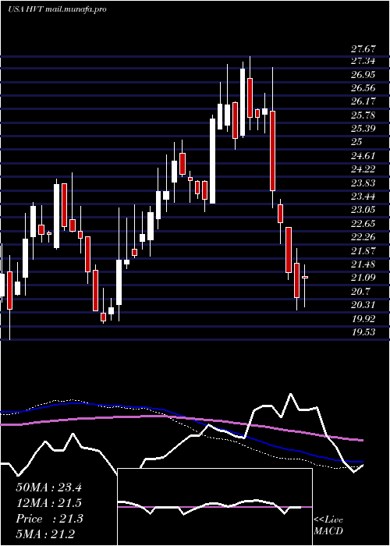Click the '50MA : 23.4' legend value

point(48,487)
